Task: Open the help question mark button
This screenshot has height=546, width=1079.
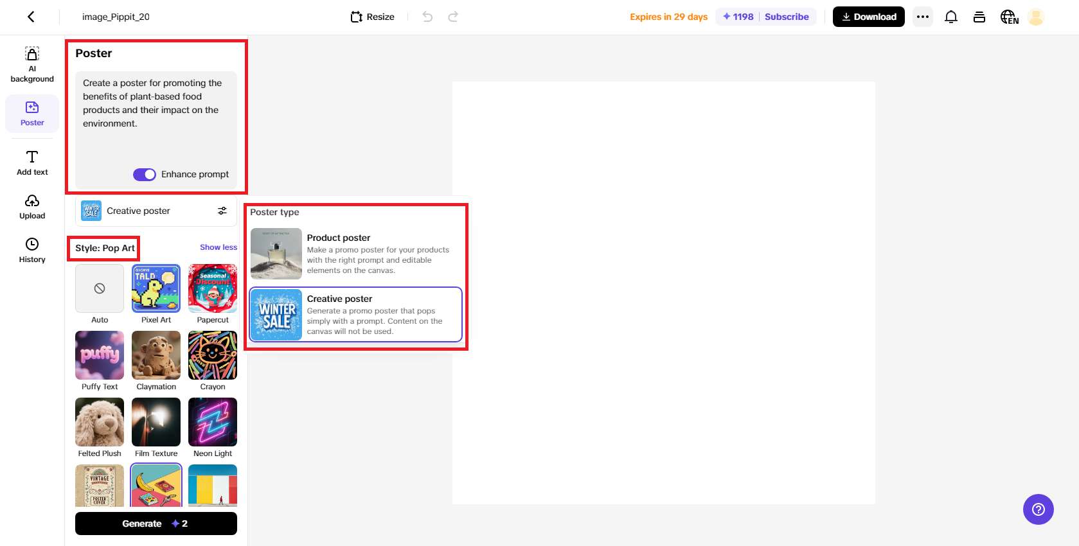Action: click(x=1039, y=509)
